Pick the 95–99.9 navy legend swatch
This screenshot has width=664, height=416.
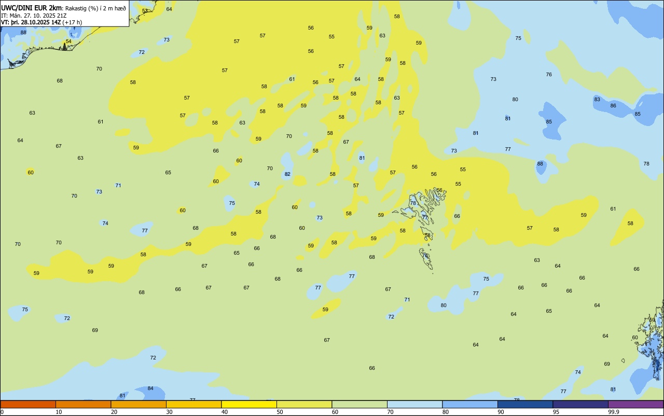(x=580, y=404)
